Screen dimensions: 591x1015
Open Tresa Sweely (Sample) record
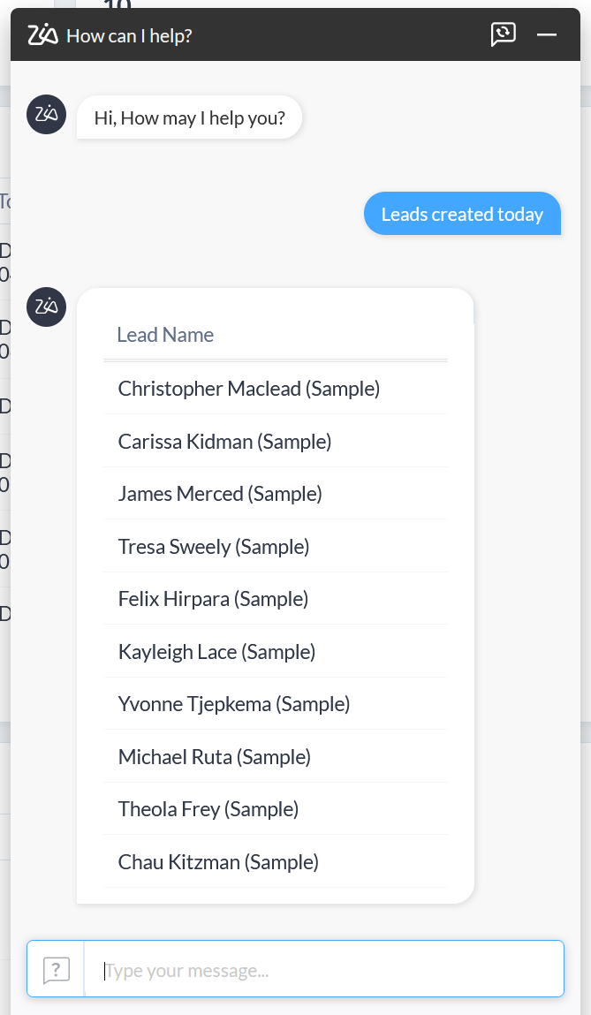point(214,547)
